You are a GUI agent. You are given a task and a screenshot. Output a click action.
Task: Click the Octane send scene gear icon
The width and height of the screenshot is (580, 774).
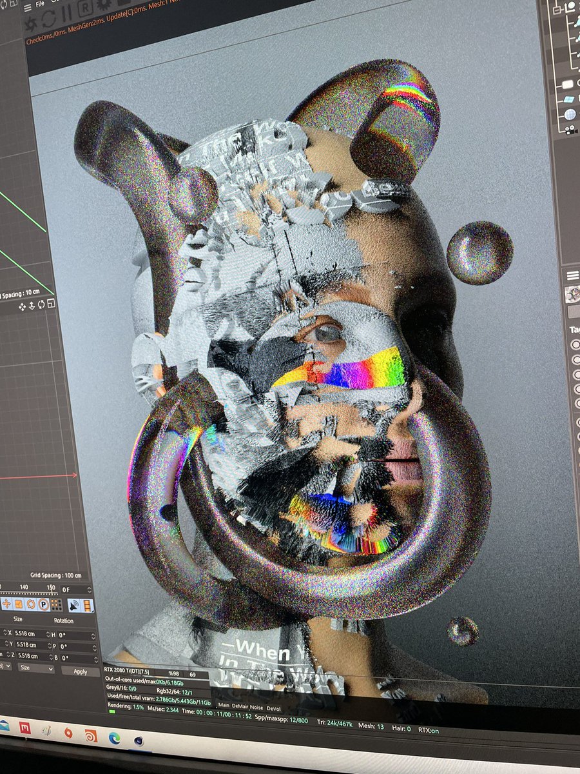(31, 25)
